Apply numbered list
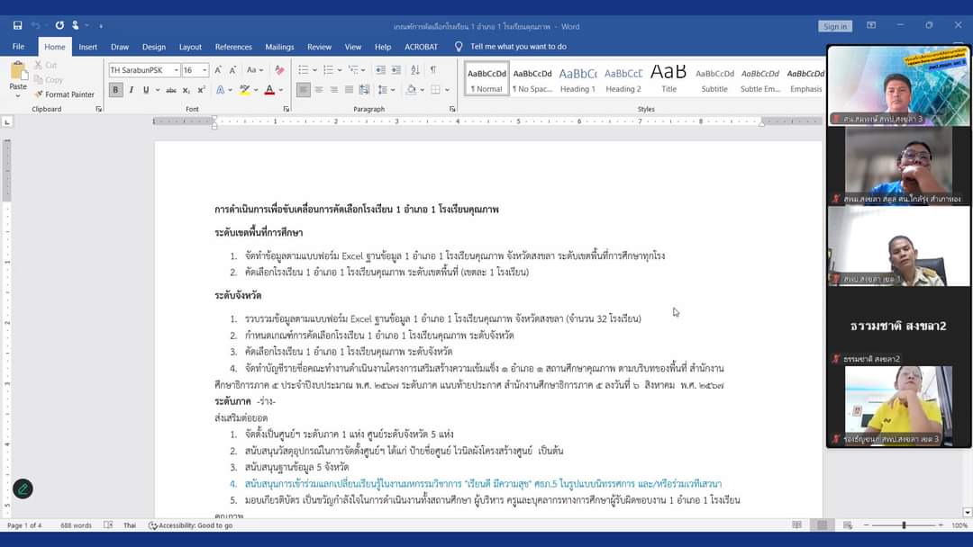 pyautogui.click(x=328, y=70)
